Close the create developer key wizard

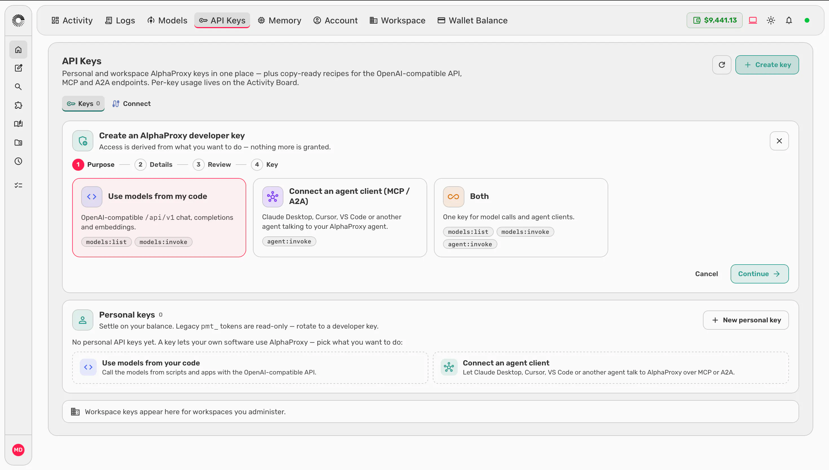tap(779, 141)
